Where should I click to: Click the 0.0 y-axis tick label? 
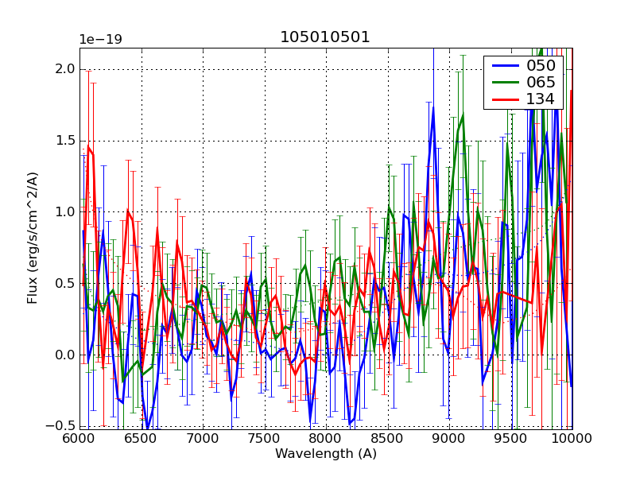pos(65,355)
